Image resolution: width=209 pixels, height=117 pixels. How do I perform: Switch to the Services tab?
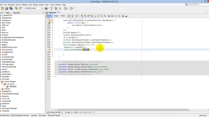[17, 13]
